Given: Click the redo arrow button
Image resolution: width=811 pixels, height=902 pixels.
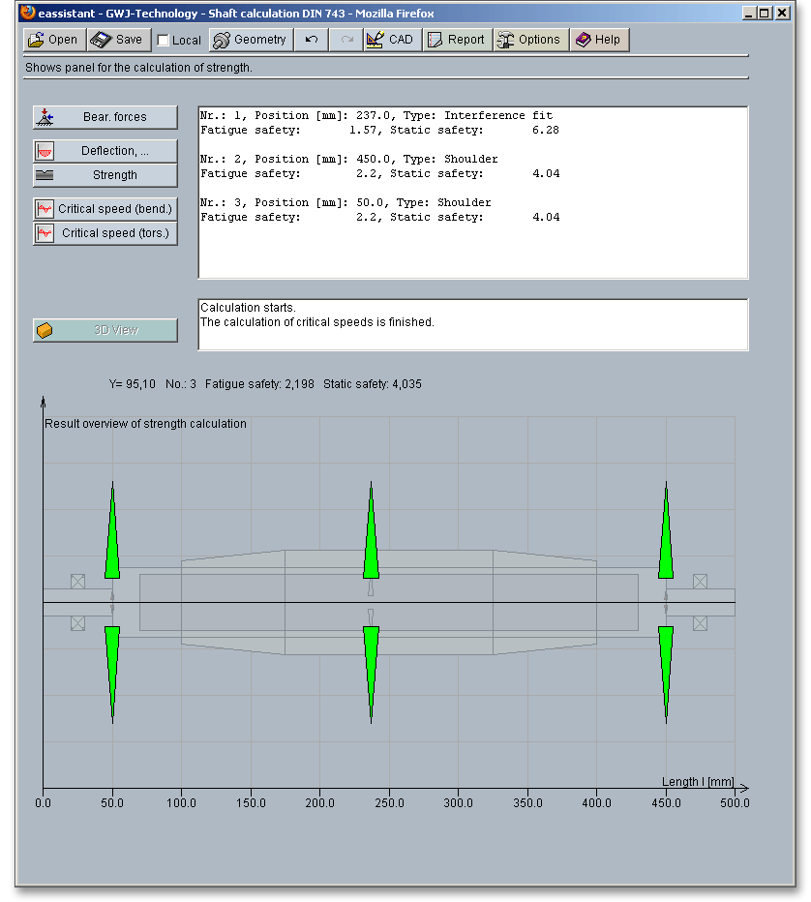Looking at the screenshot, I should click(x=346, y=40).
